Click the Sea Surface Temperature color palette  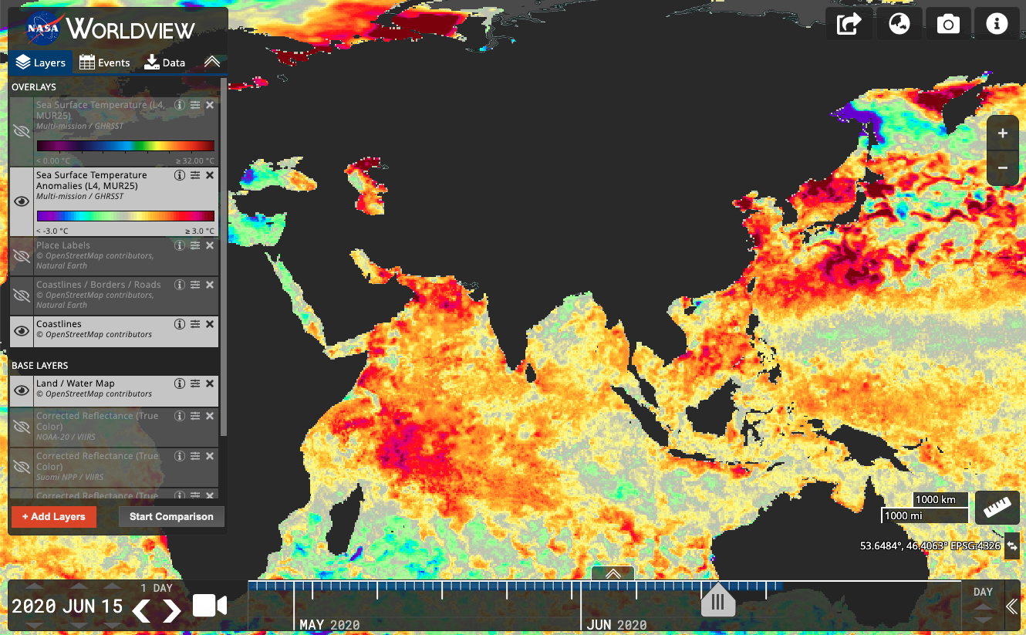click(126, 146)
